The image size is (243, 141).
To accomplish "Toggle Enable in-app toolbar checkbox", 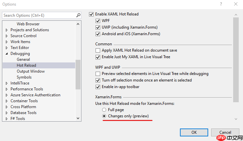I will click(98, 87).
